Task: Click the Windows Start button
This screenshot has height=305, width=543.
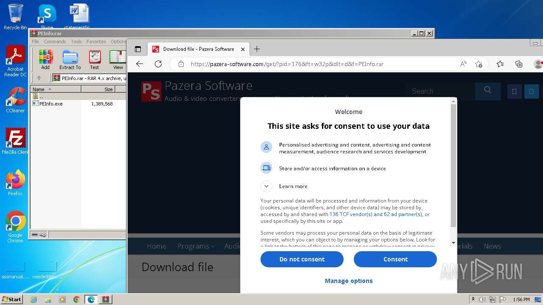Action: pos(12,299)
